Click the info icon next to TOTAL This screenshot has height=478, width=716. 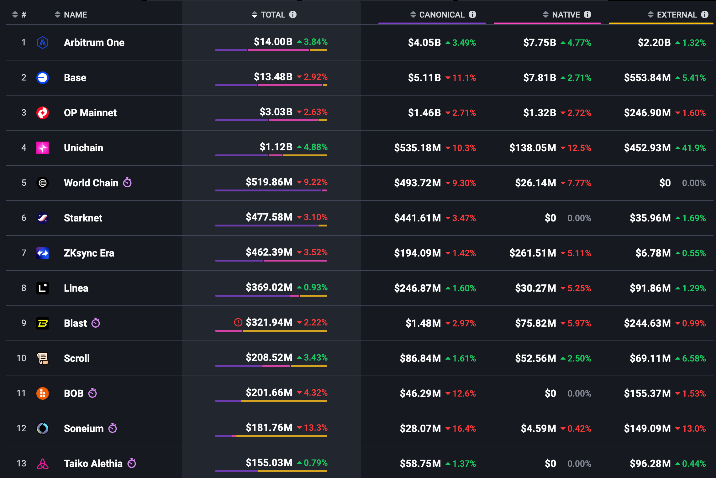pos(293,14)
